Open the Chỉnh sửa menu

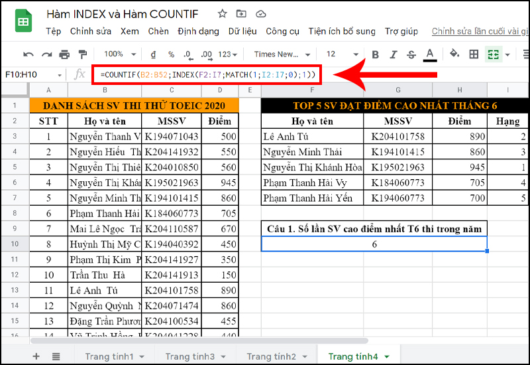tap(91, 31)
